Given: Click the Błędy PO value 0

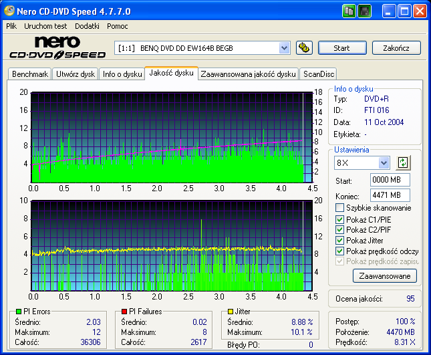Looking at the screenshot, I should [x=311, y=344].
